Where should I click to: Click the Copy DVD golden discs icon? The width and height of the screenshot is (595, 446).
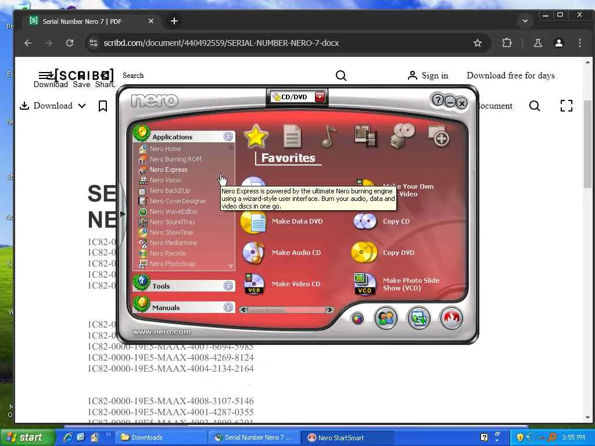click(x=364, y=253)
